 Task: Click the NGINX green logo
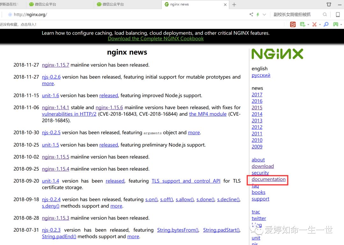(277, 54)
